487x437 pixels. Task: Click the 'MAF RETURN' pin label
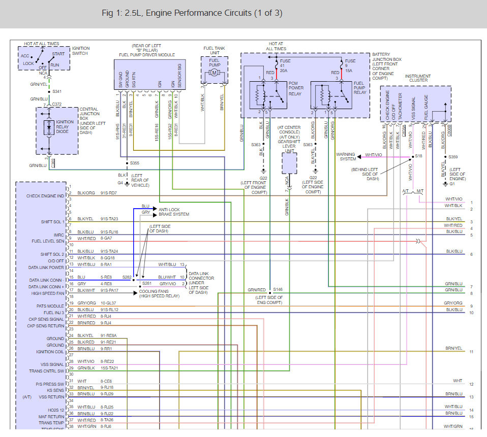(x=51, y=417)
